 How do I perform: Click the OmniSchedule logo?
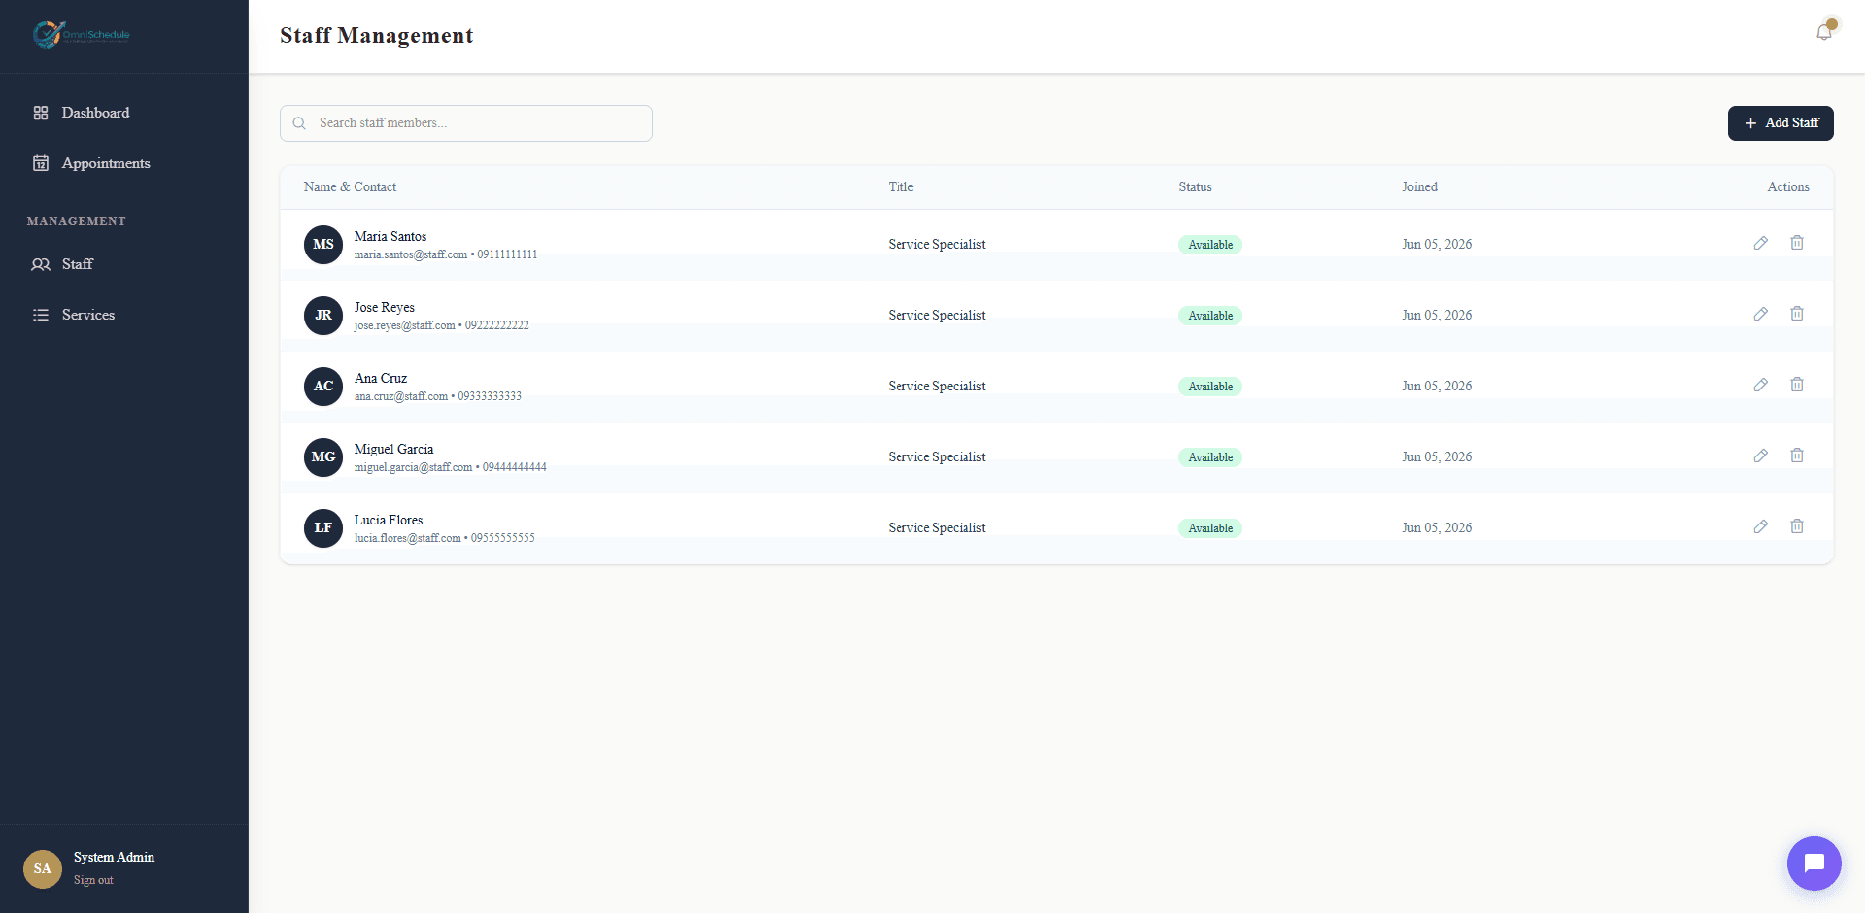click(x=81, y=35)
